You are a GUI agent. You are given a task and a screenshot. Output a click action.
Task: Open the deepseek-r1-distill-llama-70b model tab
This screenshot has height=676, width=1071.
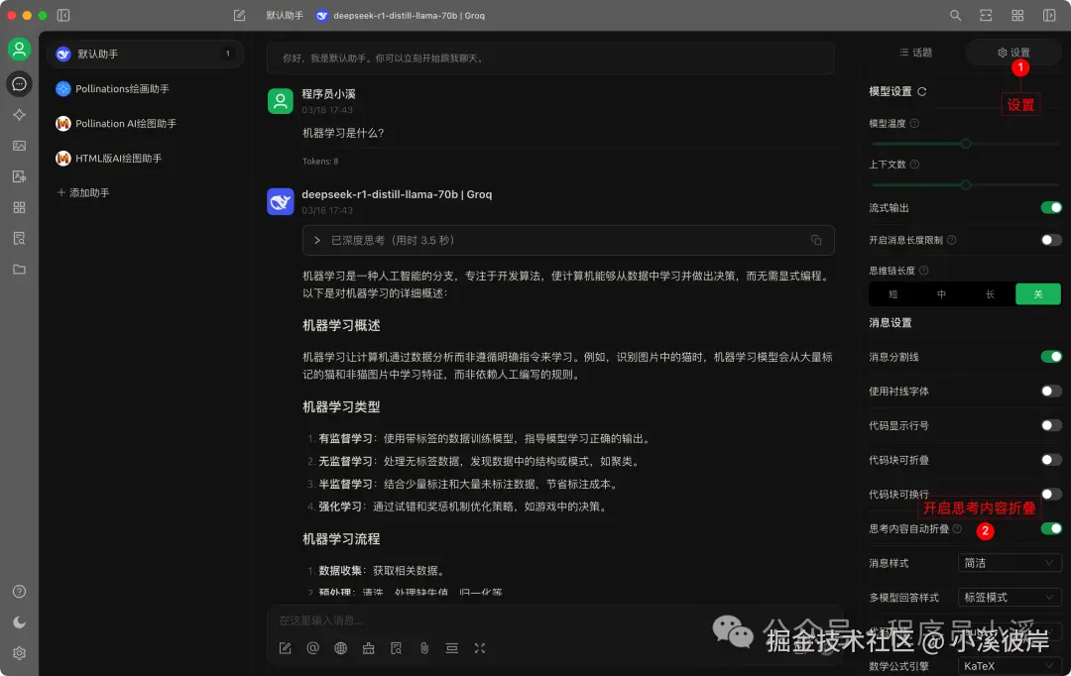400,15
